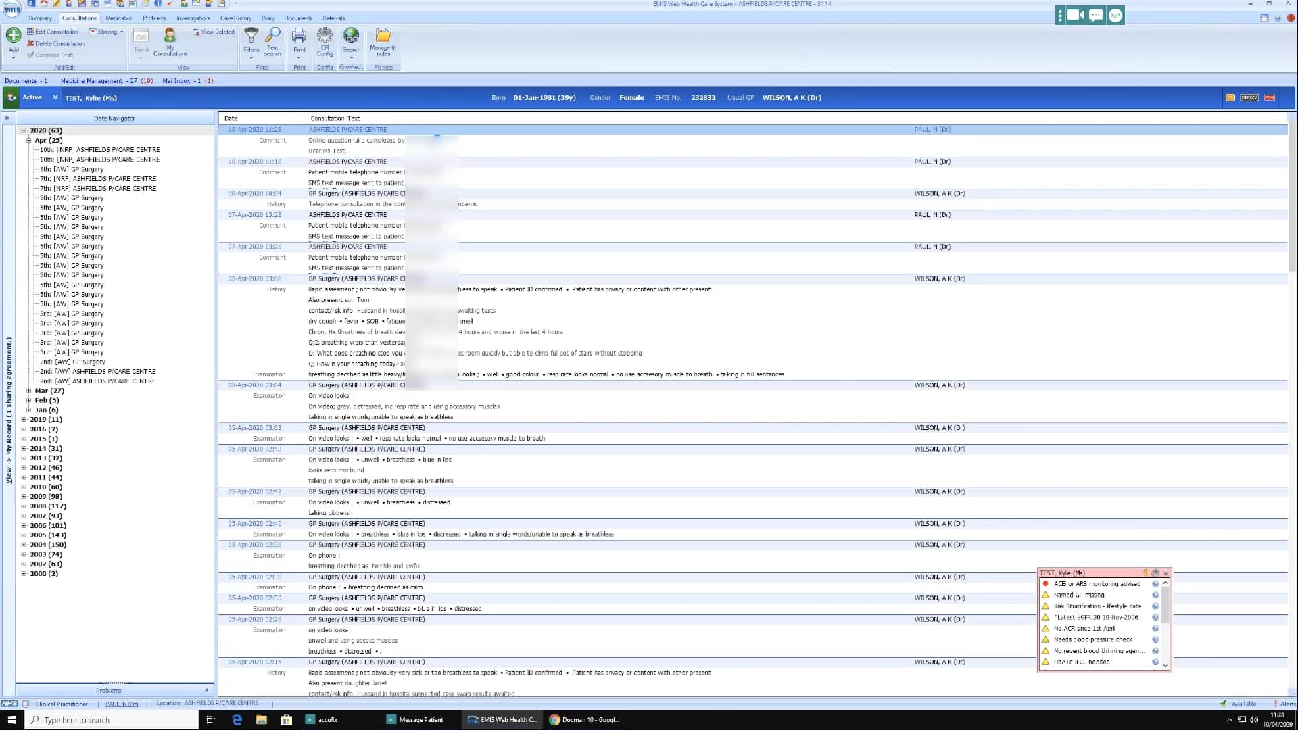Click the print icon on the alerts popup
This screenshot has width=1298, height=730.
tap(1155, 573)
